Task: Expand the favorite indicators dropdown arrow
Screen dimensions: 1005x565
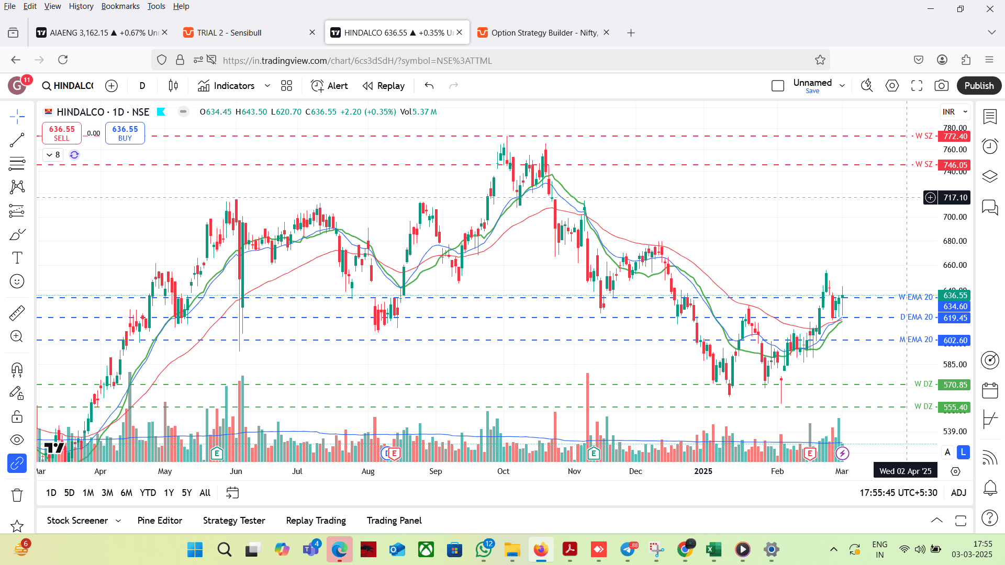Action: pyautogui.click(x=267, y=86)
